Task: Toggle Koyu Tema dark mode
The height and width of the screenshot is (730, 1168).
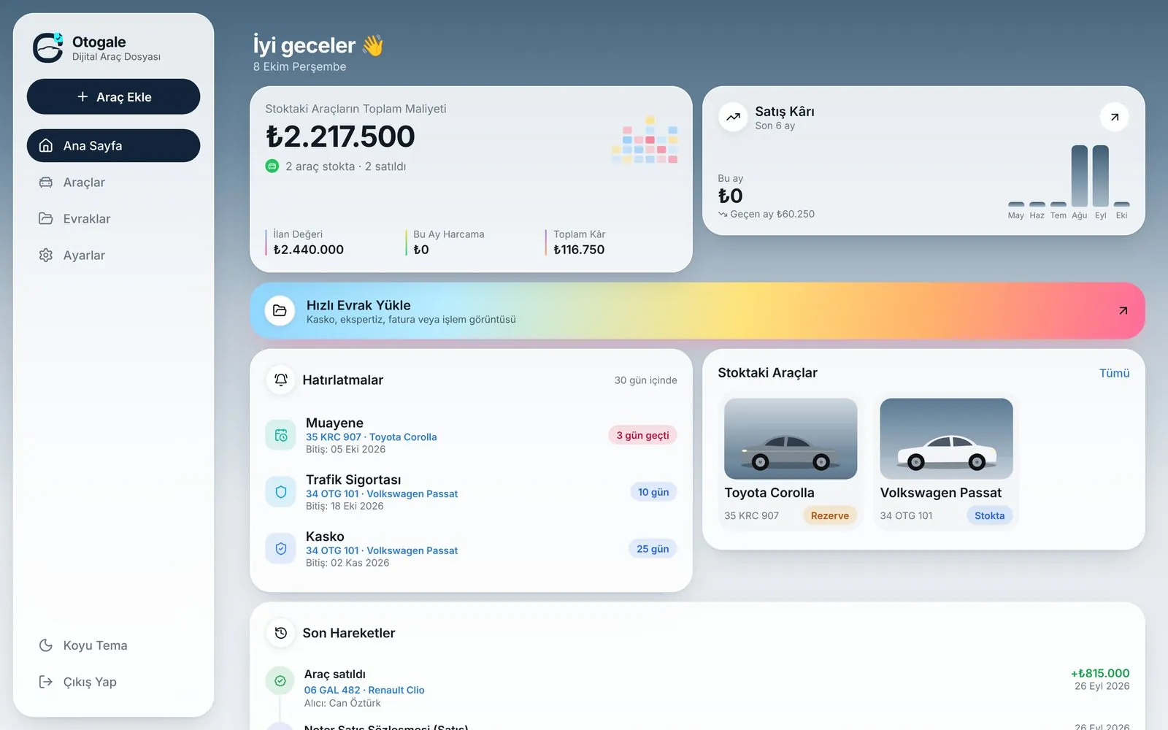Action: point(113,645)
